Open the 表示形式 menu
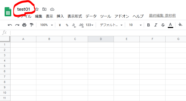Image resolution: width=186 pixels, height=101 pixels. click(x=75, y=16)
